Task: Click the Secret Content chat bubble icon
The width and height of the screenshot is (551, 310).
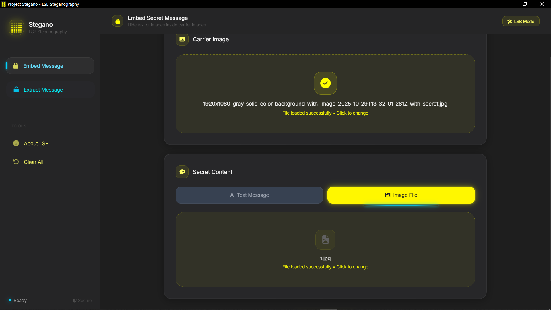Action: [182, 172]
